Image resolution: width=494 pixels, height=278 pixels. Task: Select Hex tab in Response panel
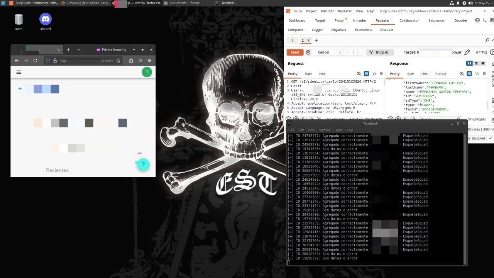[425, 74]
